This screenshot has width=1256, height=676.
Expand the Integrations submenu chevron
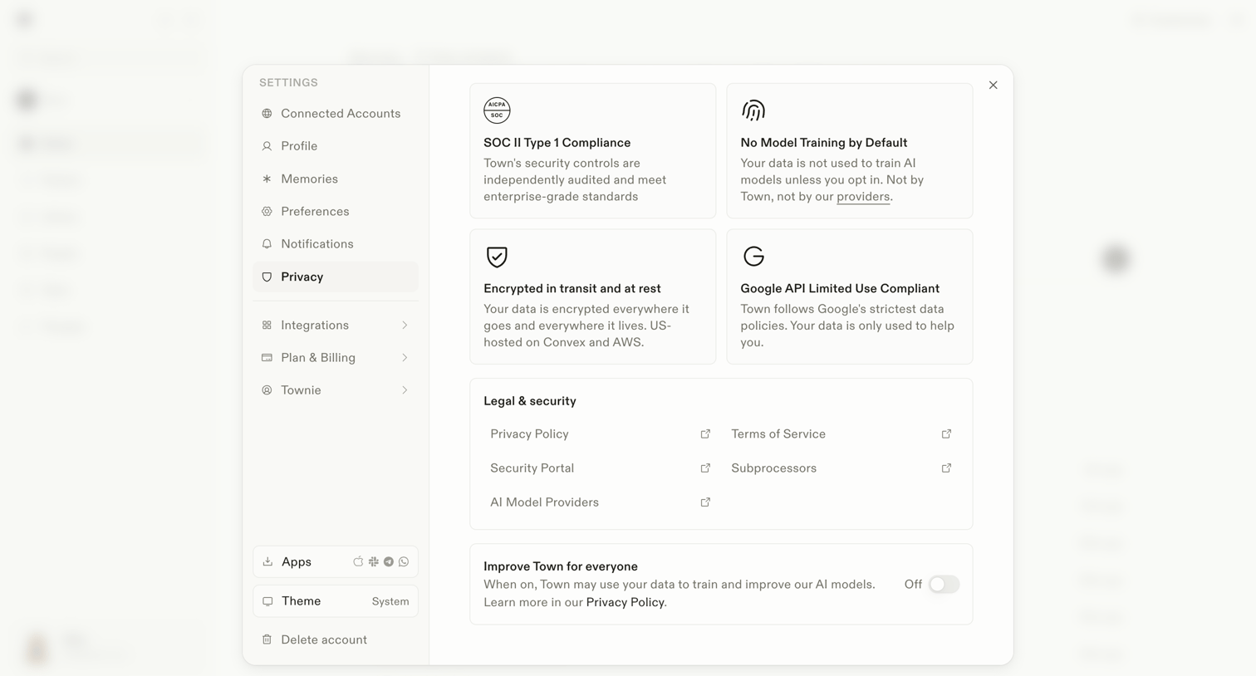405,326
